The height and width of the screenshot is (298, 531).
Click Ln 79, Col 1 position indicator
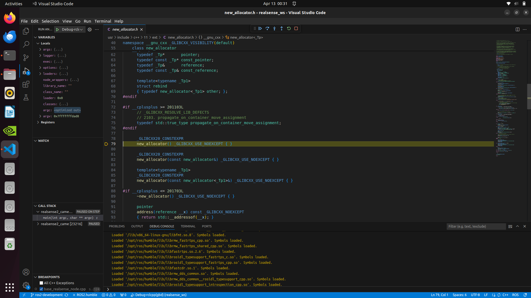[x=439, y=295]
